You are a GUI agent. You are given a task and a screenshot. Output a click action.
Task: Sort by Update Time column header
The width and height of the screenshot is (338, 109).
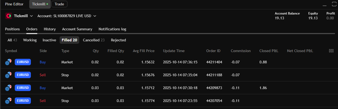174,51
